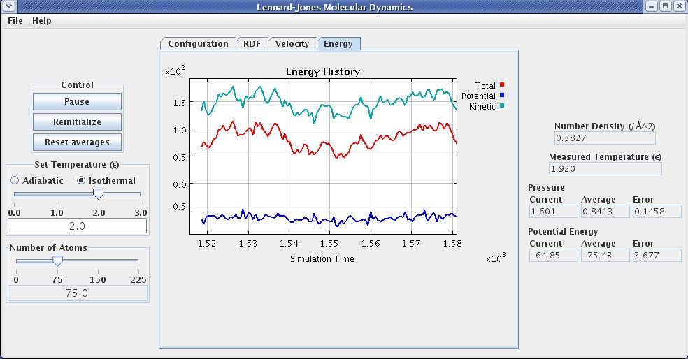Click the Reinitialize button
688x359 pixels.
pos(77,122)
